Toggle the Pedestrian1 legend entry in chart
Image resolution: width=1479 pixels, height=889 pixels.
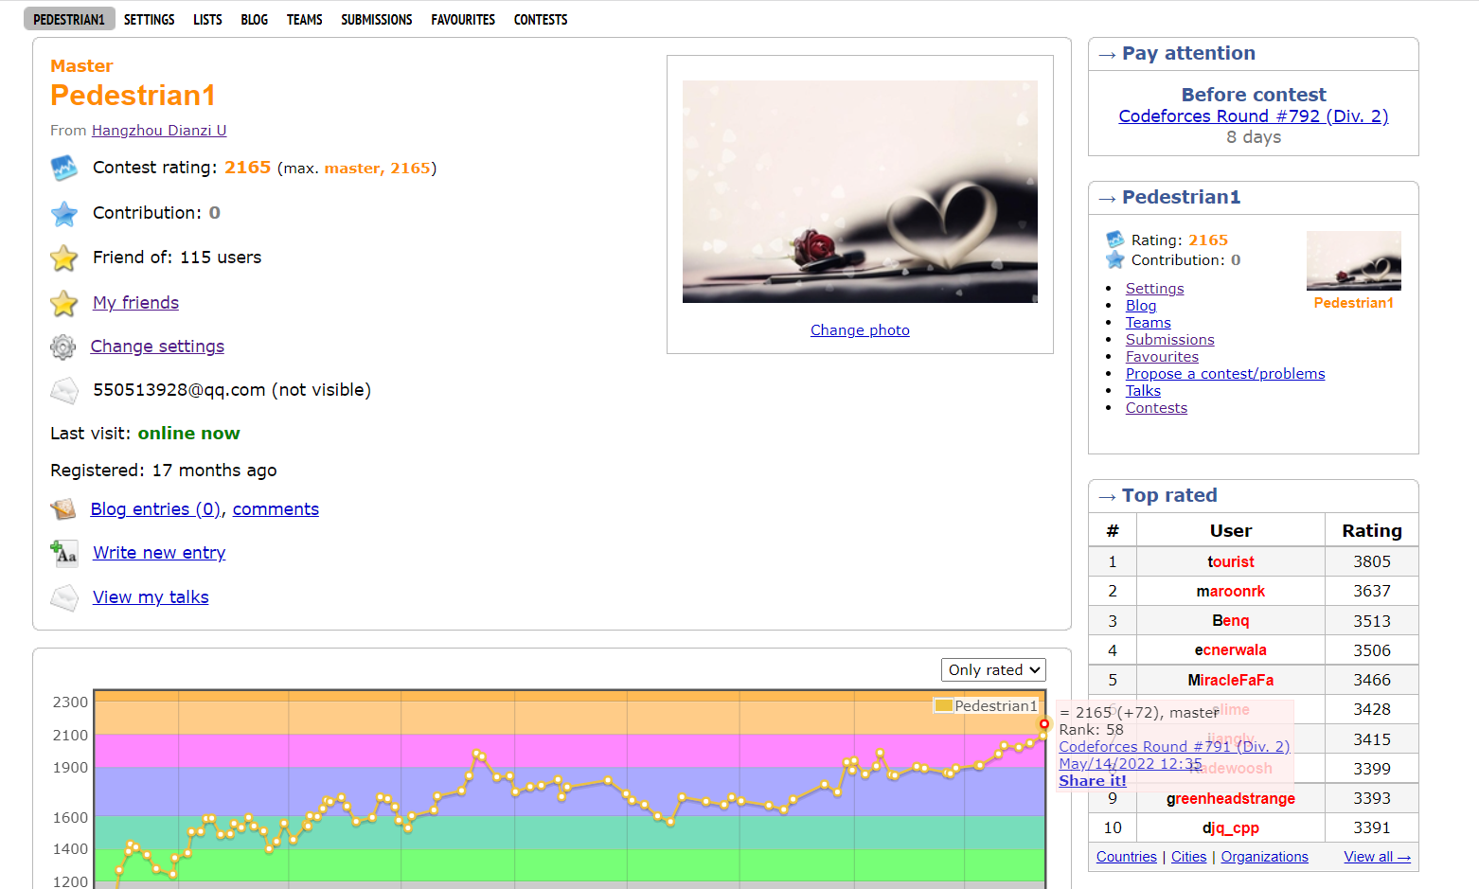coord(986,706)
